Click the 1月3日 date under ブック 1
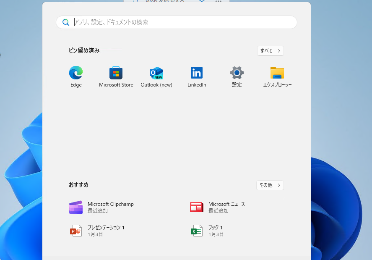372x260 pixels. pos(216,234)
